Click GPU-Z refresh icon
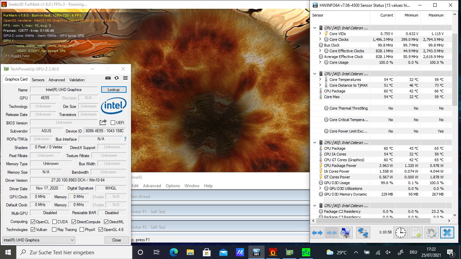 click(x=116, y=78)
